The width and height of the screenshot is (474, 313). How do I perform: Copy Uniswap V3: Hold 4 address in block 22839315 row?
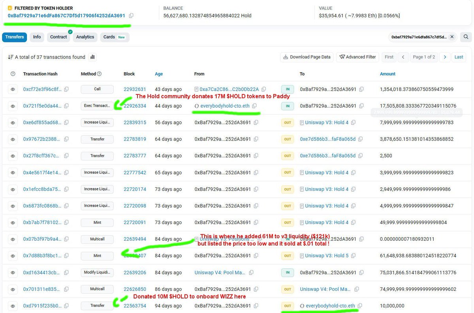354,123
